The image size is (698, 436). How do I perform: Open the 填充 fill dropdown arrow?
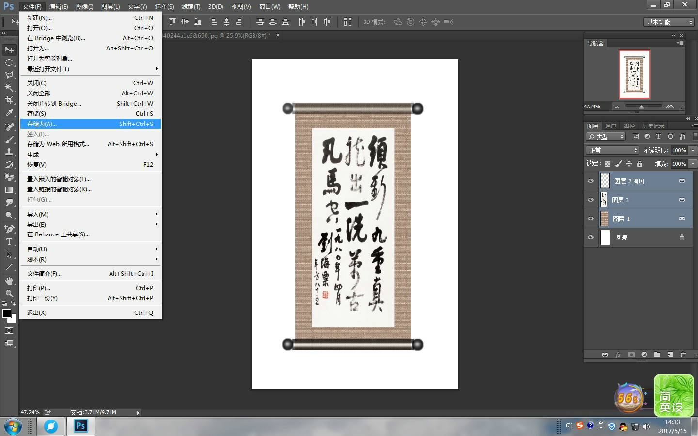coord(693,164)
